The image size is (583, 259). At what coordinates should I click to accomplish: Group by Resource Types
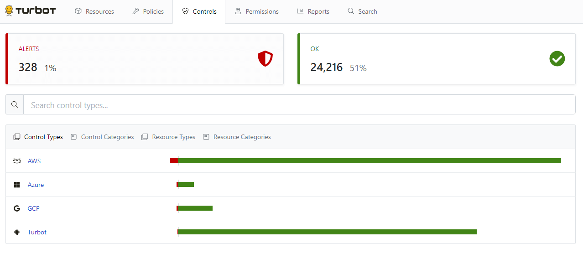(x=168, y=137)
